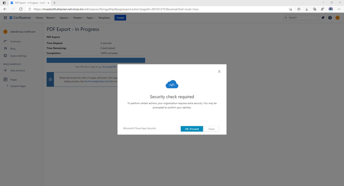344x186 pixels.
Task: Open the browser Collections icon
Action: point(315,9)
